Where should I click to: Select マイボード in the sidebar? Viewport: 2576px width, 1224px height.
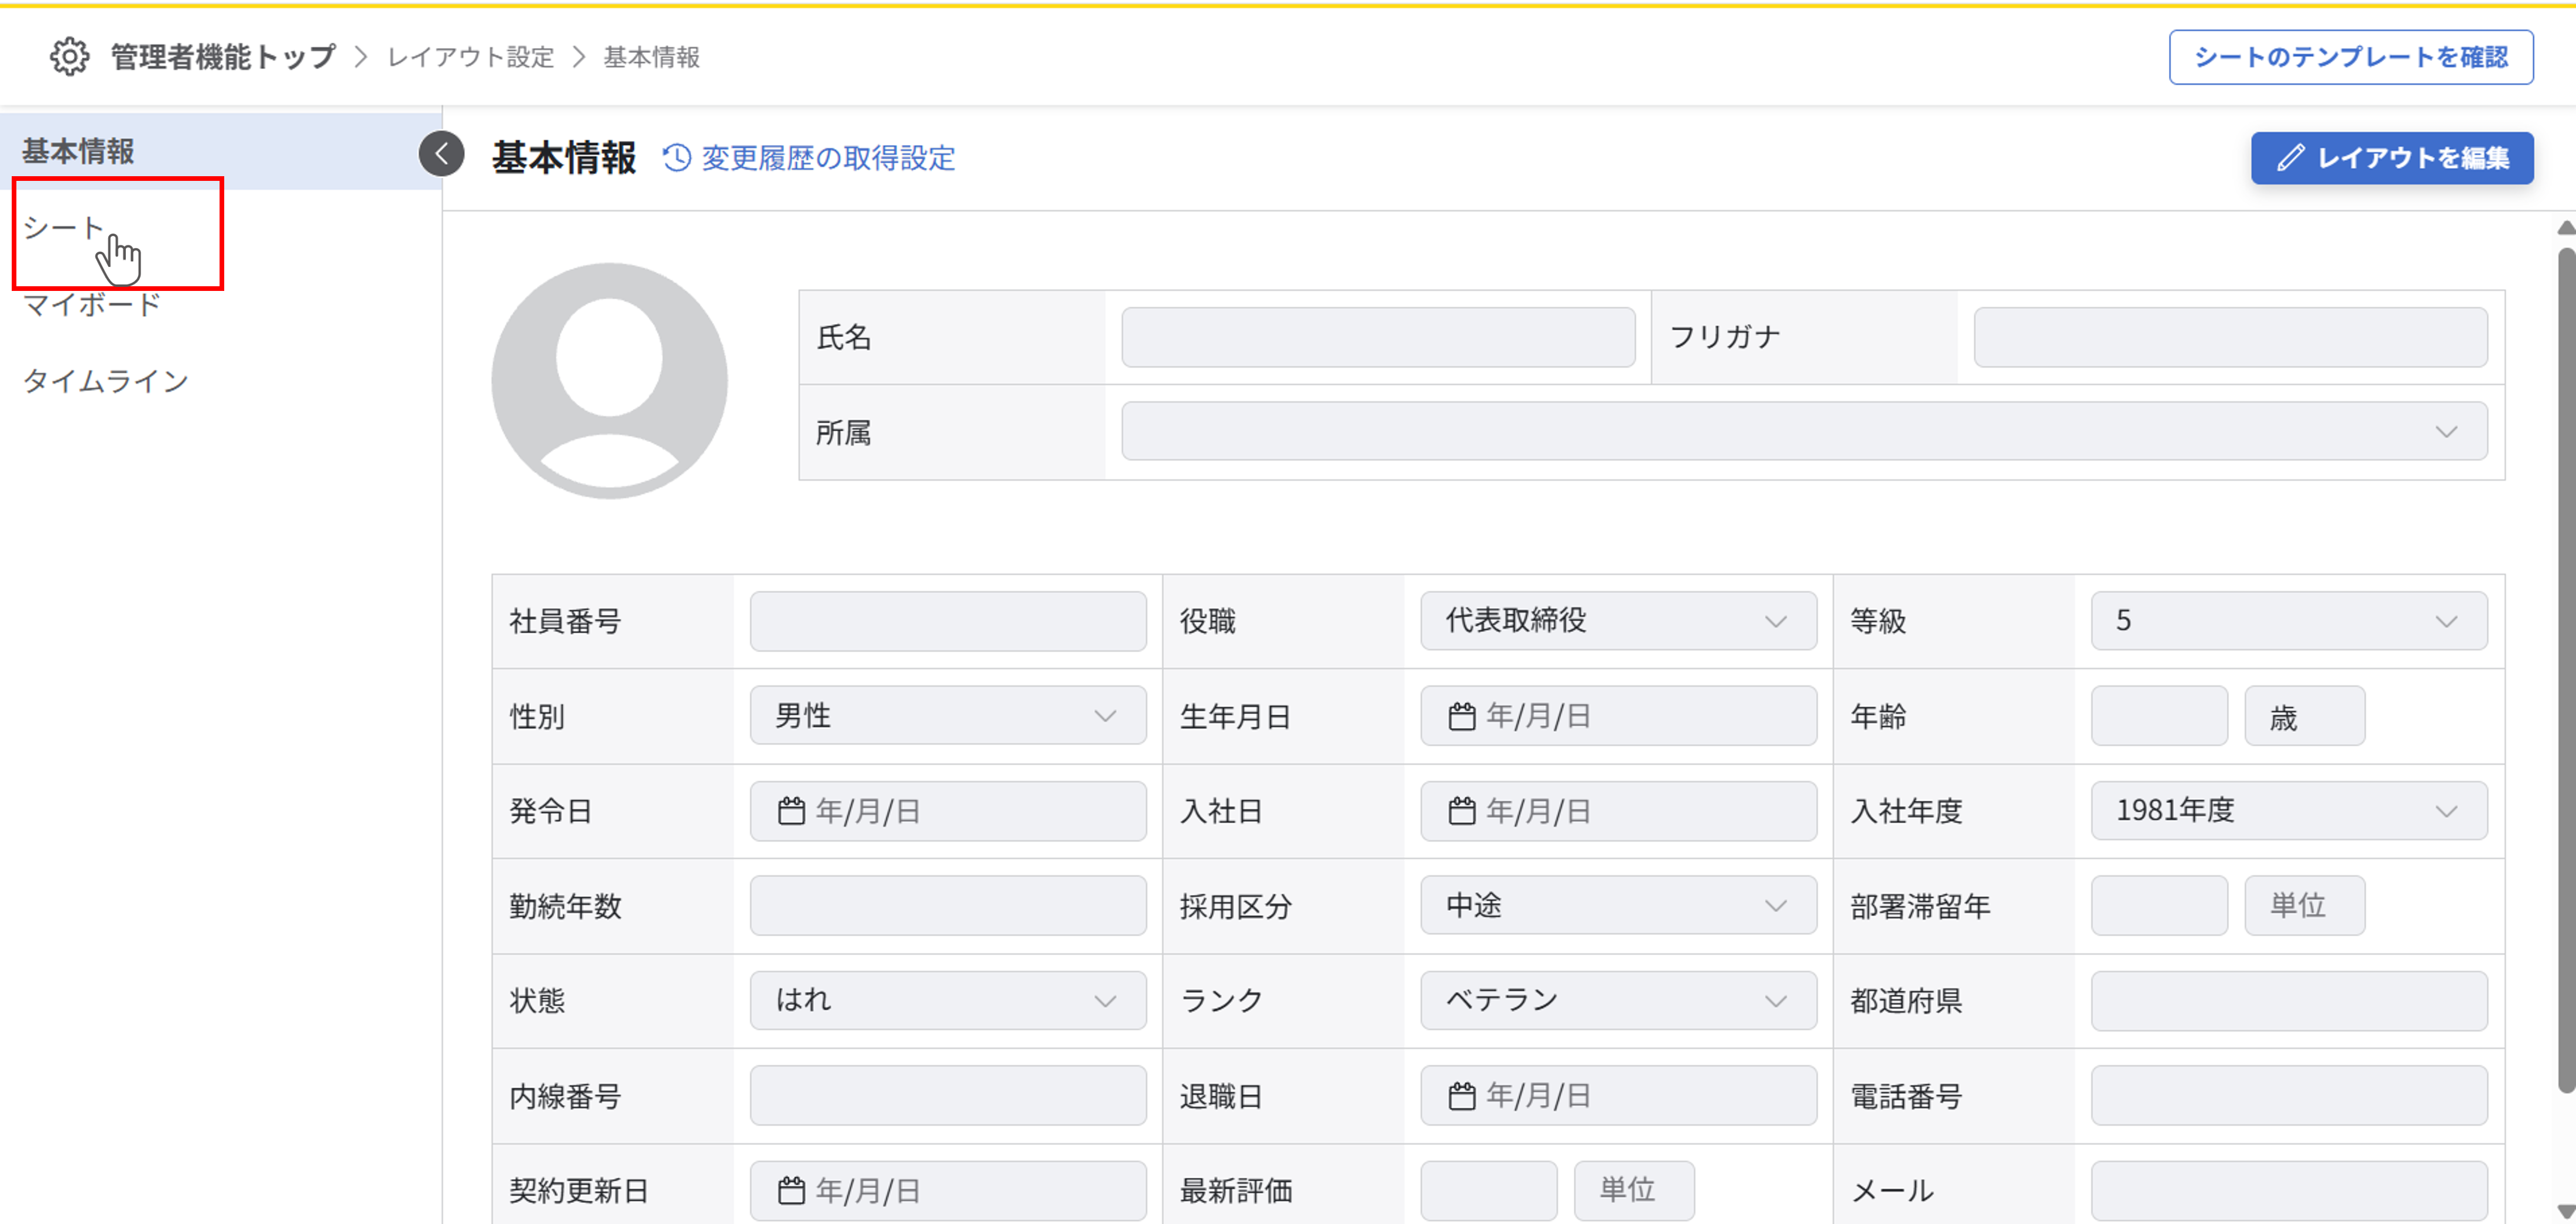91,304
